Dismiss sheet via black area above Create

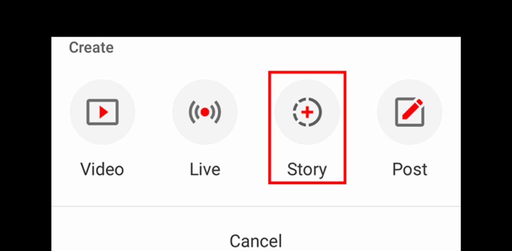coord(256,18)
